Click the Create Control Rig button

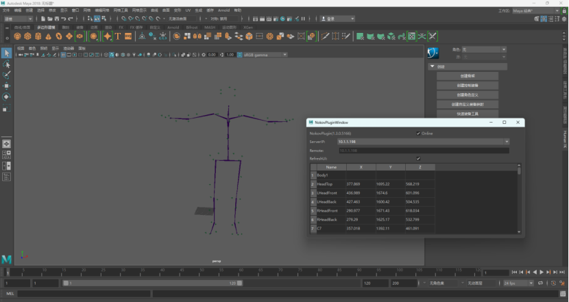coord(468,86)
